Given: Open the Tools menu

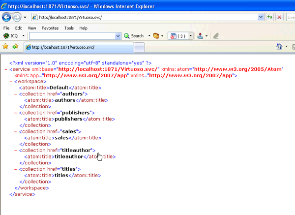Looking at the screenshot, I should [69, 28].
